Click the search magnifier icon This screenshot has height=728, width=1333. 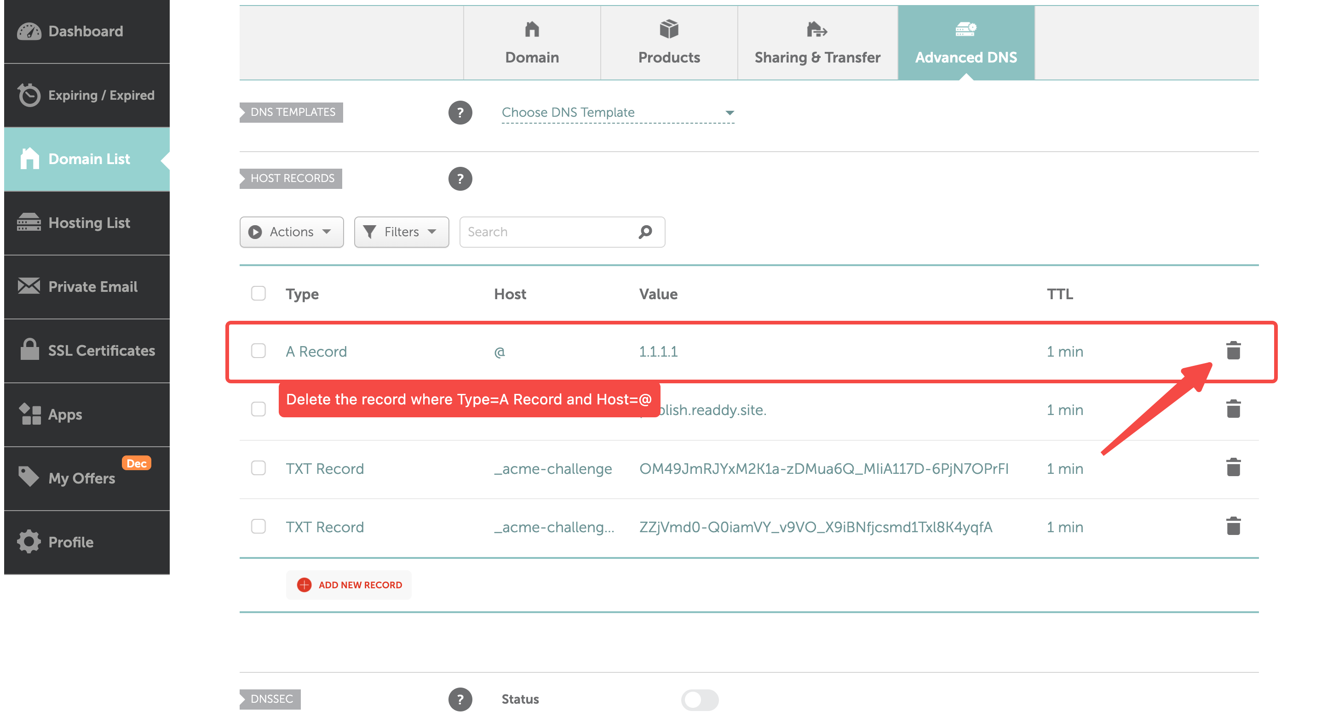tap(645, 232)
